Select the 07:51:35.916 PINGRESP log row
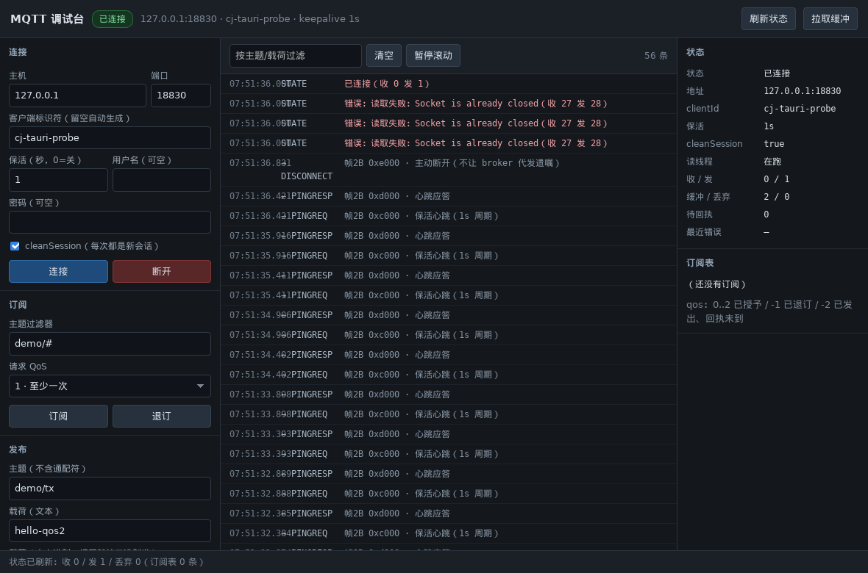The image size is (868, 573). pos(449,236)
